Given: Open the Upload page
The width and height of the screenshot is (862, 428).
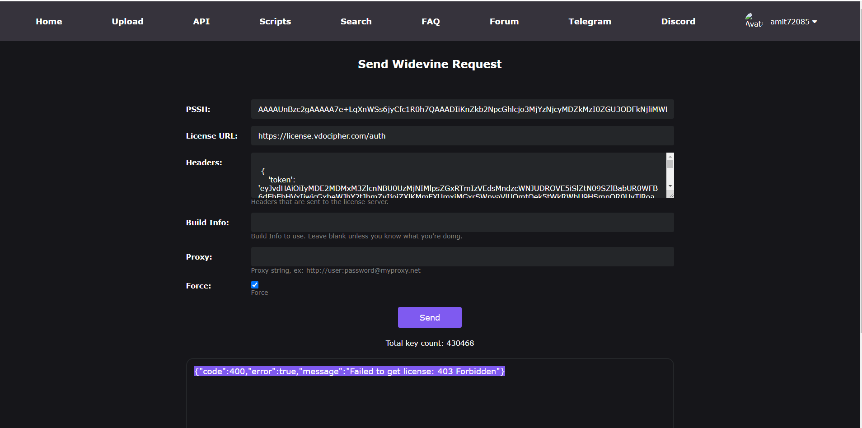Looking at the screenshot, I should coord(127,22).
